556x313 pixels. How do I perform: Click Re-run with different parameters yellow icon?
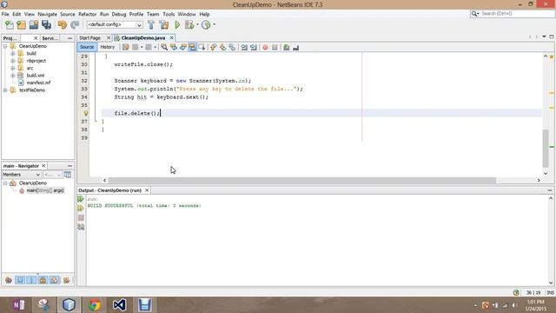(x=81, y=209)
